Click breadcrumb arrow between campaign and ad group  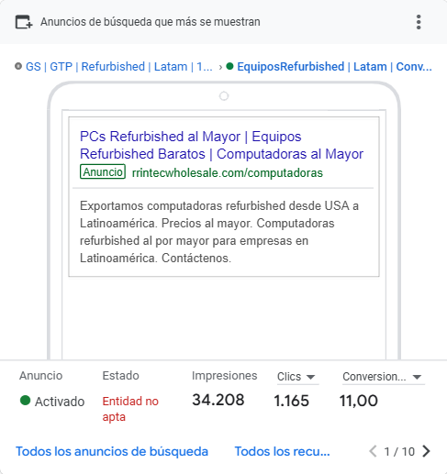pyautogui.click(x=220, y=67)
